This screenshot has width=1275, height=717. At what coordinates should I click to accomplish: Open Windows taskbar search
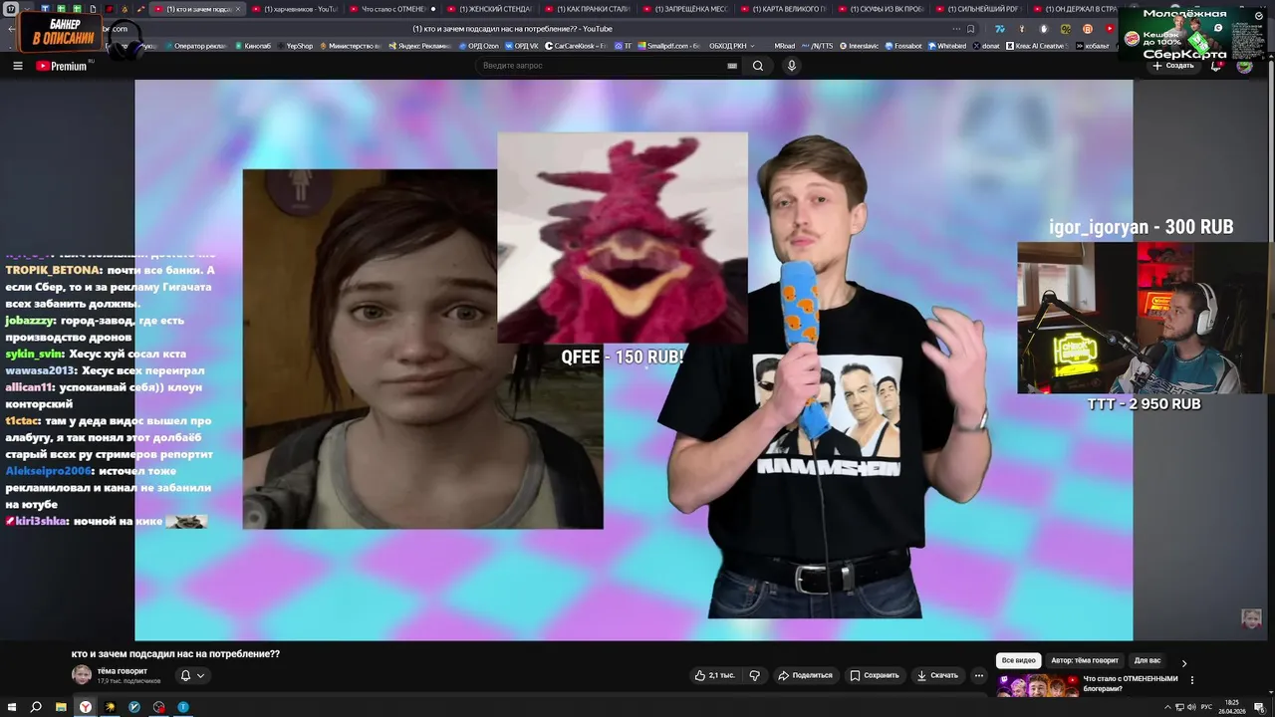click(x=36, y=707)
